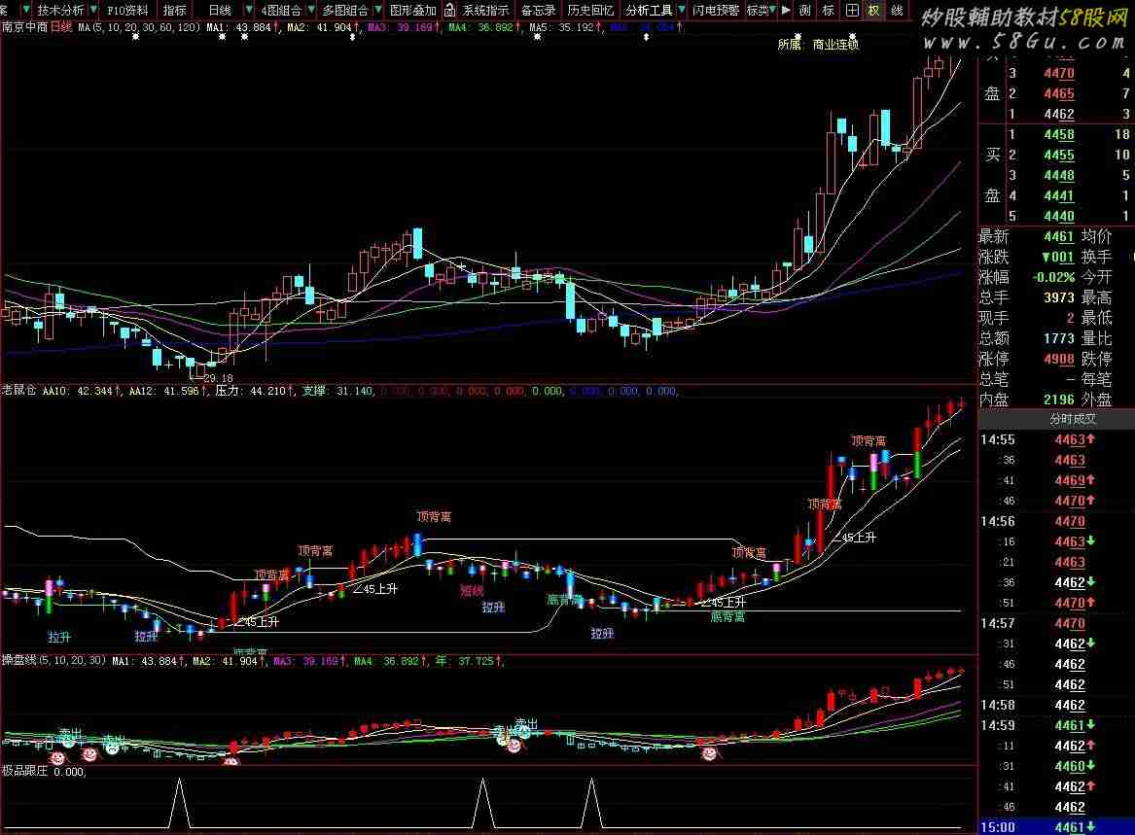1135x835 pixels.
Task: Click the 短线 marker in the 老鼠仓 chart
Action: tap(472, 590)
